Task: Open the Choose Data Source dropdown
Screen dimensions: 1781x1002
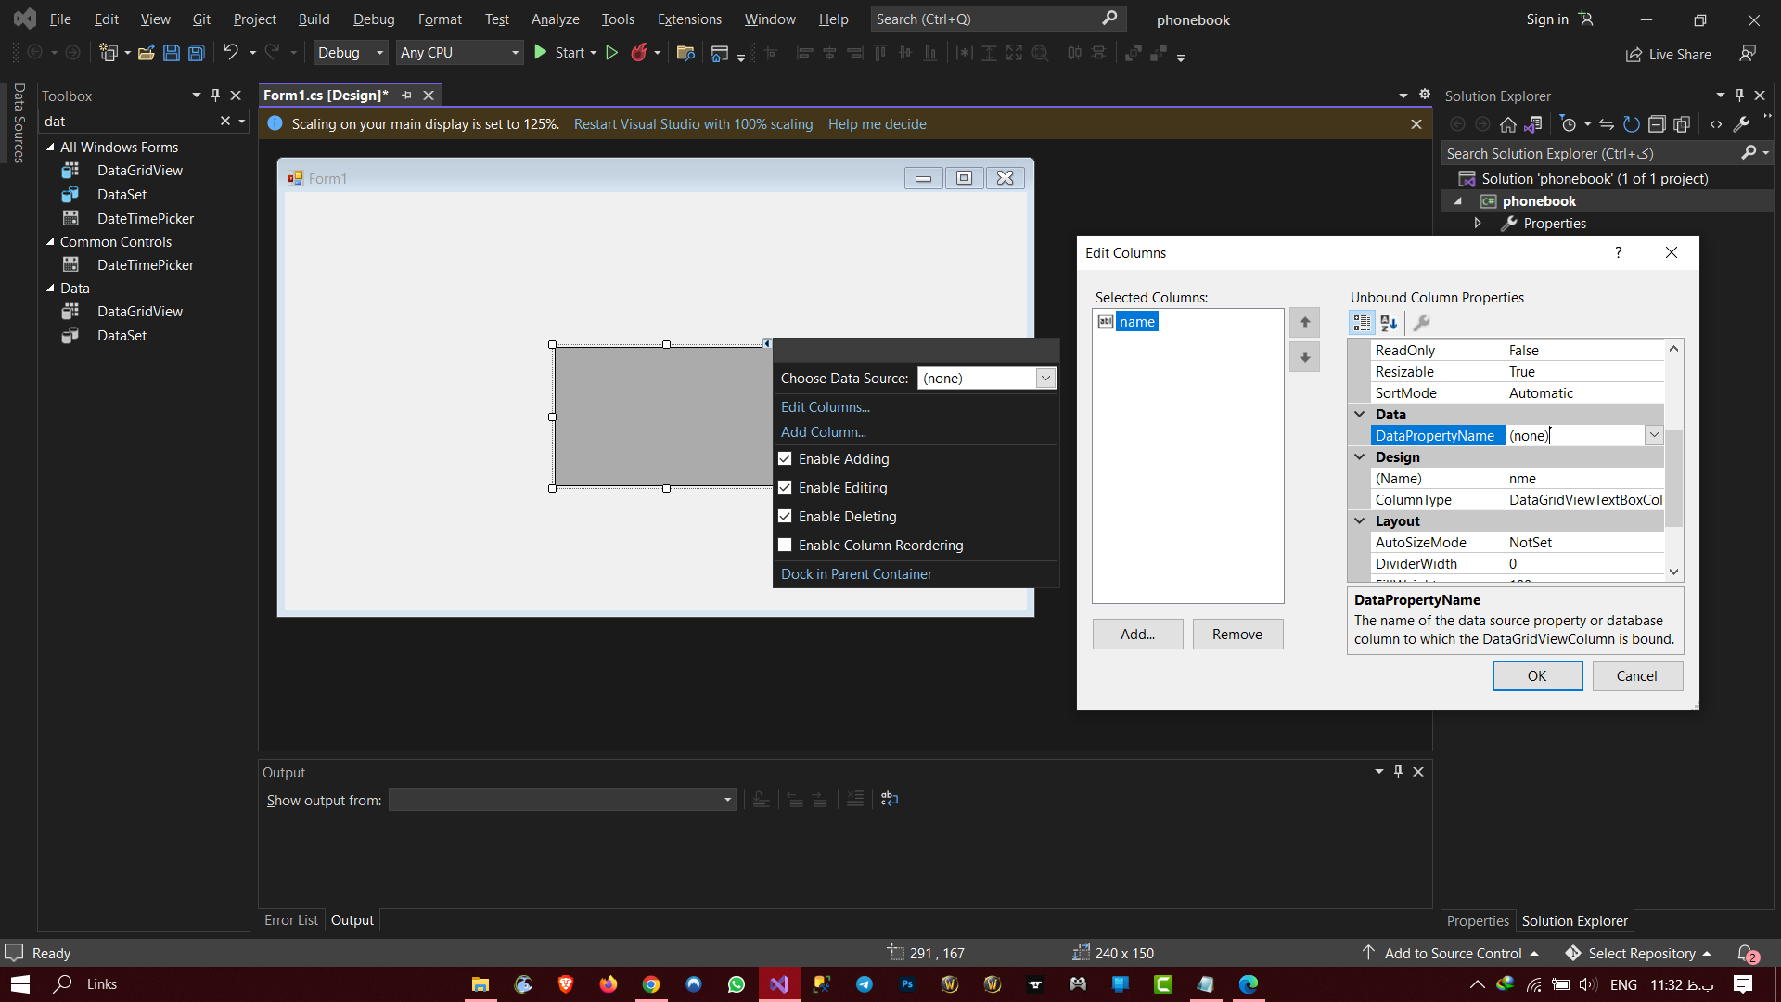Action: pos(1045,379)
